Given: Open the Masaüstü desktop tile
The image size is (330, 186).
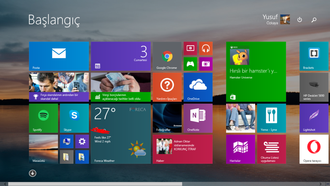Looking at the screenshot, I should click(x=43, y=149).
